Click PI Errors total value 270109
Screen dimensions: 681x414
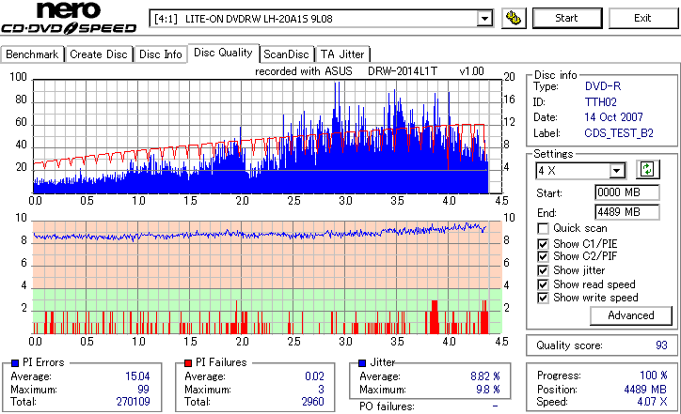tap(133, 402)
